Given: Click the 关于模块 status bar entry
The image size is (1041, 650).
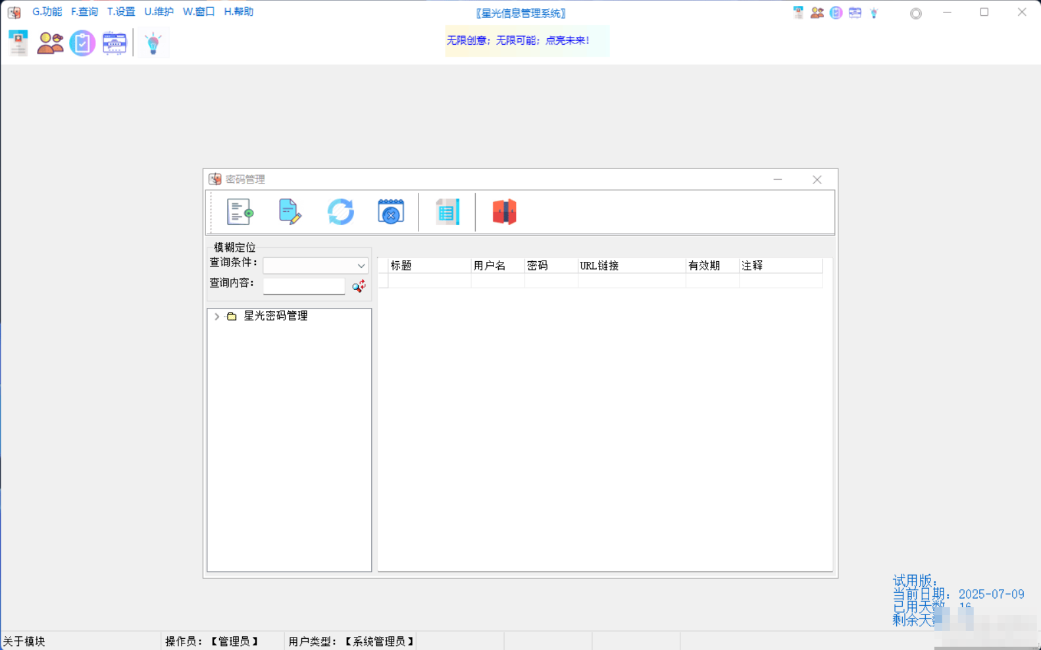Looking at the screenshot, I should pos(24,641).
